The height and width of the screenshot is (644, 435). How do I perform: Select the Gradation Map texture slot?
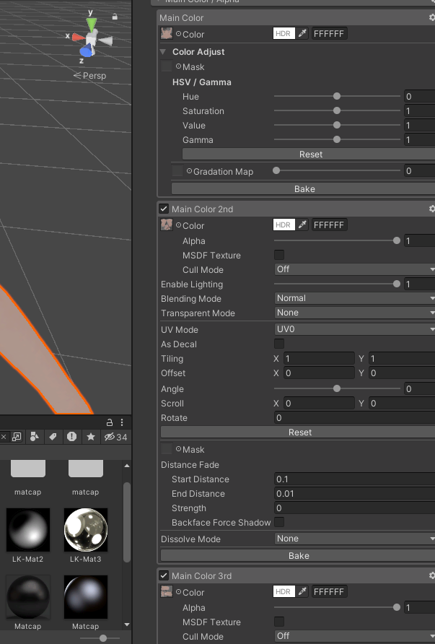click(177, 171)
